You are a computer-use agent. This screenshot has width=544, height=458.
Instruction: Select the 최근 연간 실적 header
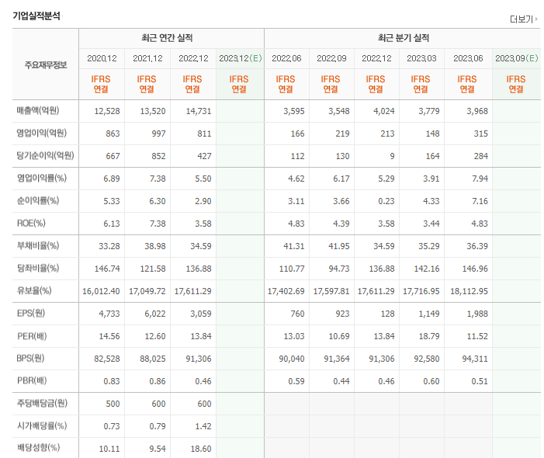(167, 38)
